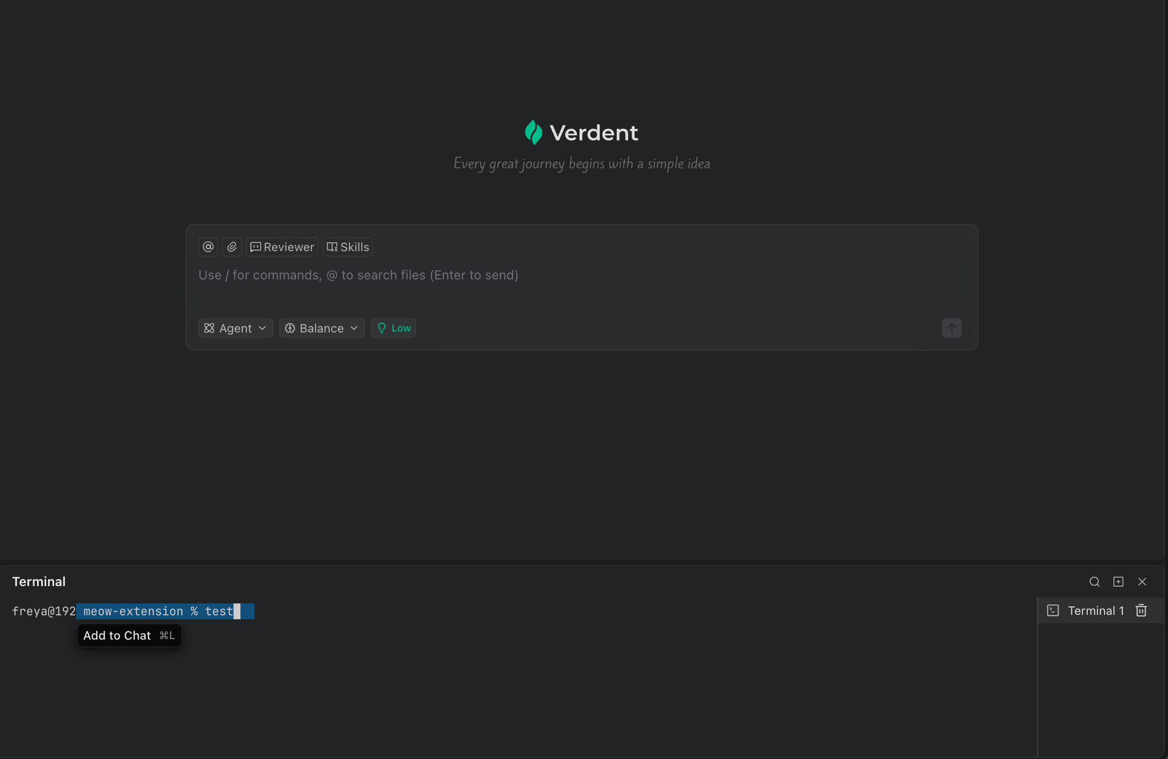Image resolution: width=1168 pixels, height=759 pixels.
Task: Click Add to Chat popup
Action: (x=129, y=636)
